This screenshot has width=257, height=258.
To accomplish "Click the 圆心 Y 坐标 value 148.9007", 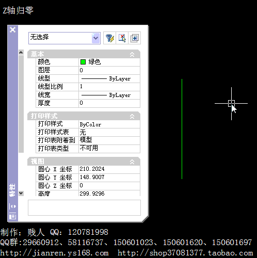I will click(109, 178).
